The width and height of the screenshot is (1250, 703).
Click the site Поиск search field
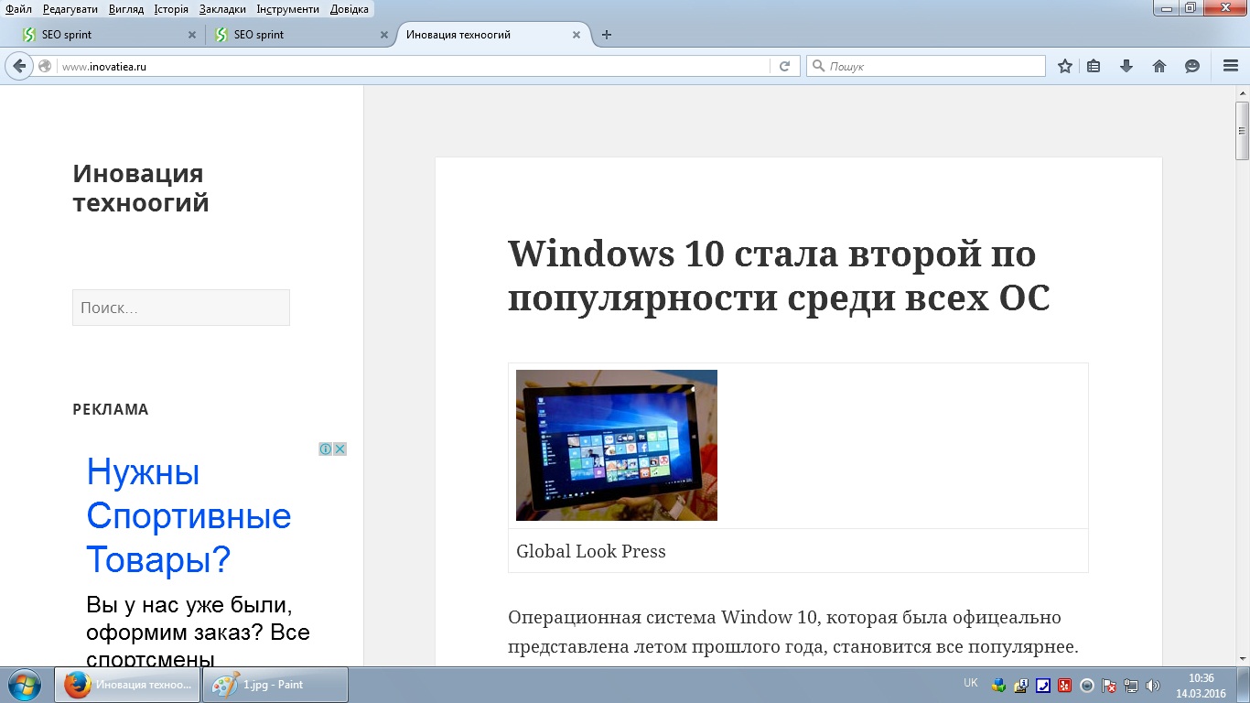pyautogui.click(x=181, y=308)
